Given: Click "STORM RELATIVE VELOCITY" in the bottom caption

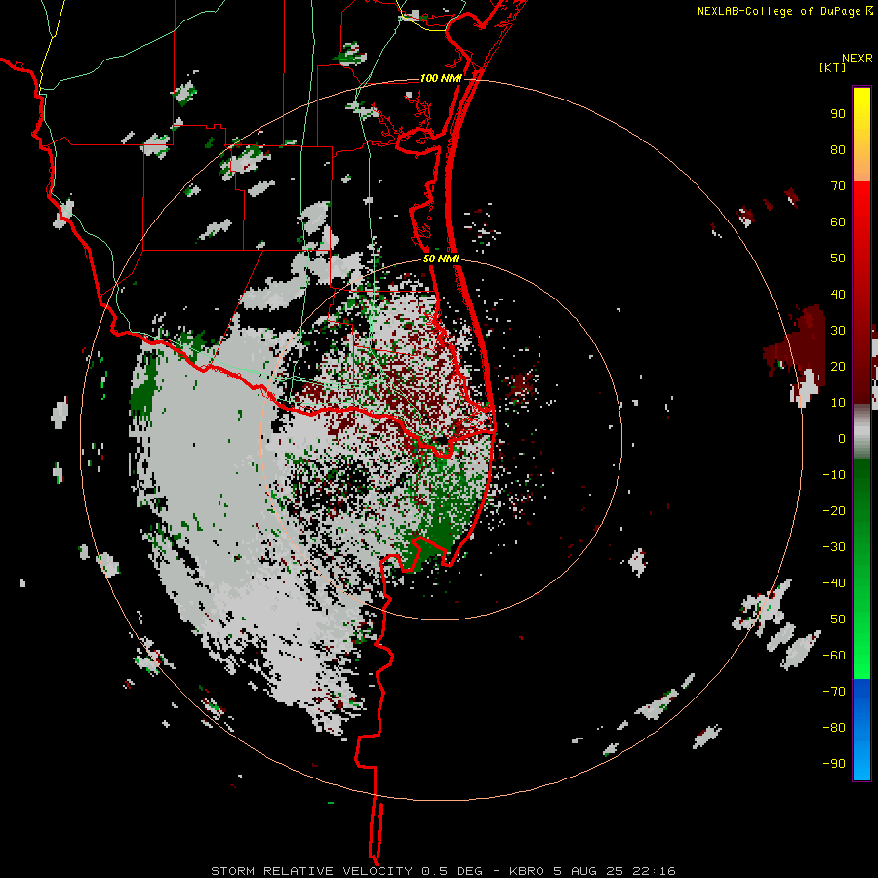Looking at the screenshot, I should click(x=312, y=871).
